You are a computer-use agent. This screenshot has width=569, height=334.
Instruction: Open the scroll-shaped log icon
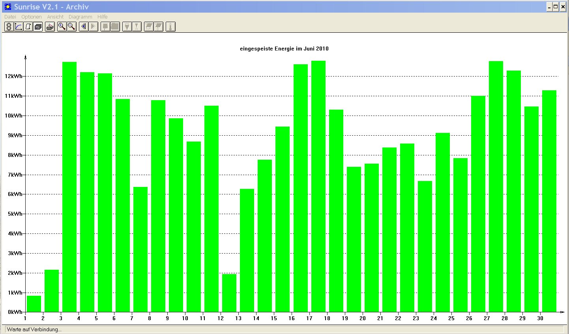[28, 26]
